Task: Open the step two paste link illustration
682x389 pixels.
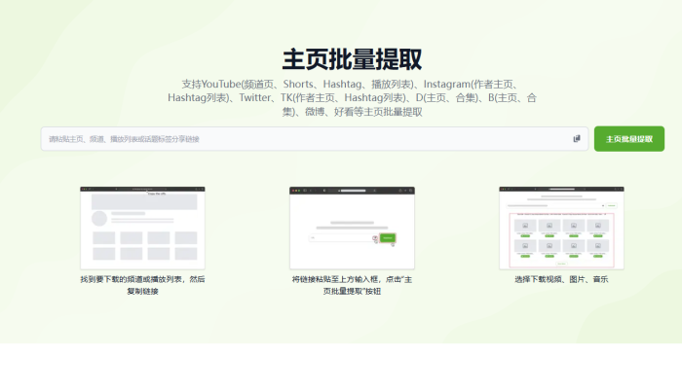Action: coord(352,227)
